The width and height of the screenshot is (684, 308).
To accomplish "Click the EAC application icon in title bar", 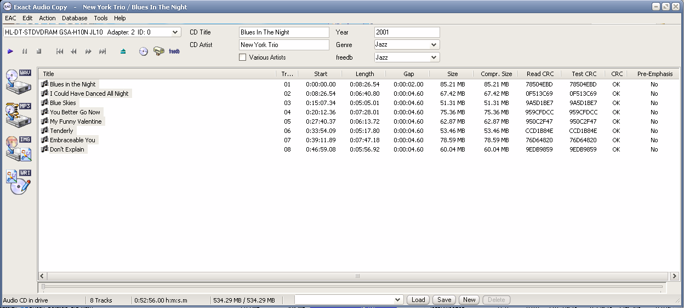I will click(8, 7).
